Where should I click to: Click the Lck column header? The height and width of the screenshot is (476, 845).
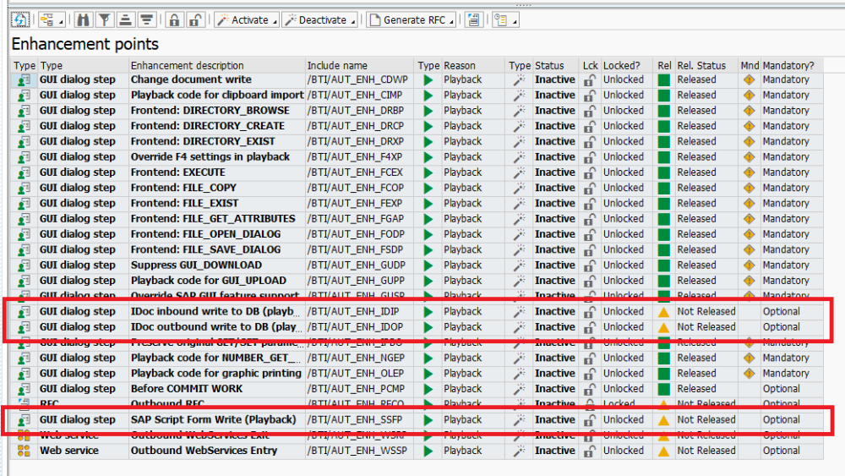click(x=590, y=65)
